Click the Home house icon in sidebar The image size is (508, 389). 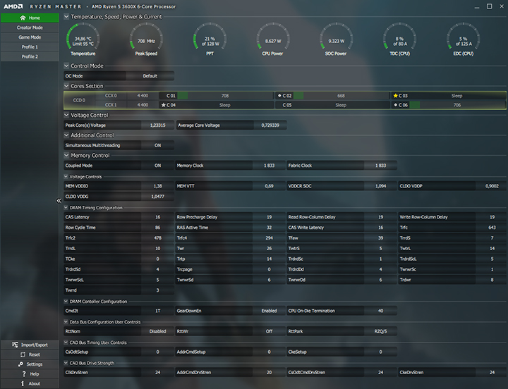pyautogui.click(x=23, y=18)
